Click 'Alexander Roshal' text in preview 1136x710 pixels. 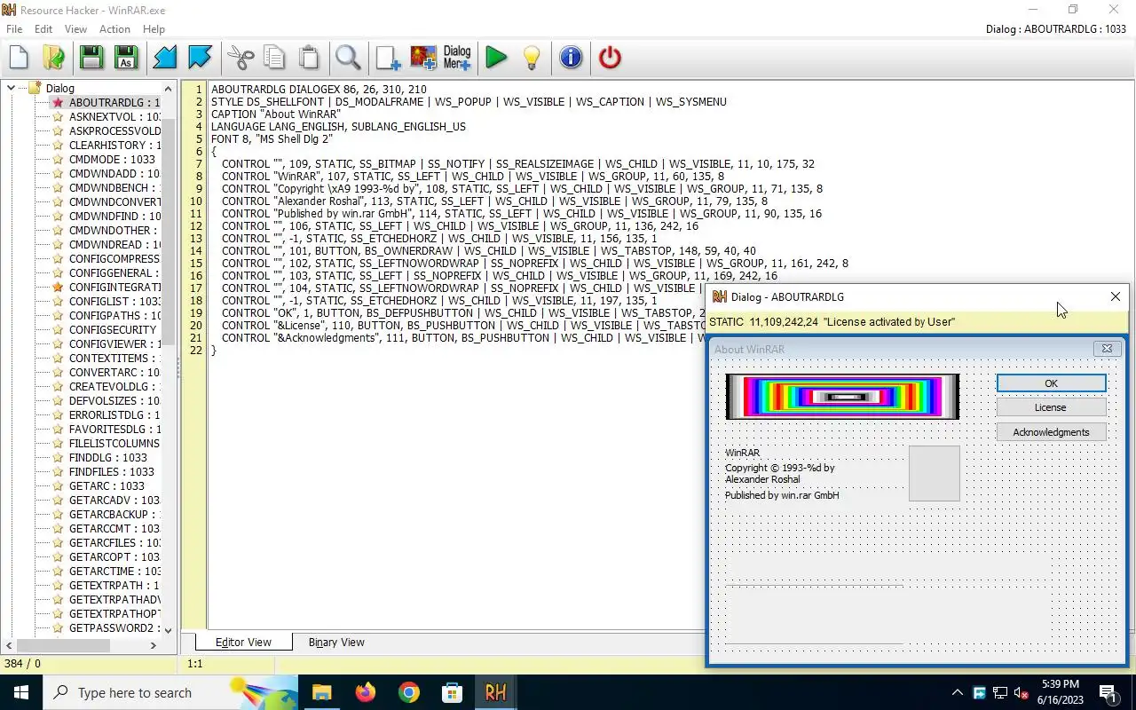(x=762, y=479)
